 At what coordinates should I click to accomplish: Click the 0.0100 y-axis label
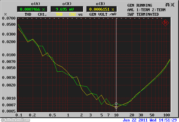[x=9, y=55]
